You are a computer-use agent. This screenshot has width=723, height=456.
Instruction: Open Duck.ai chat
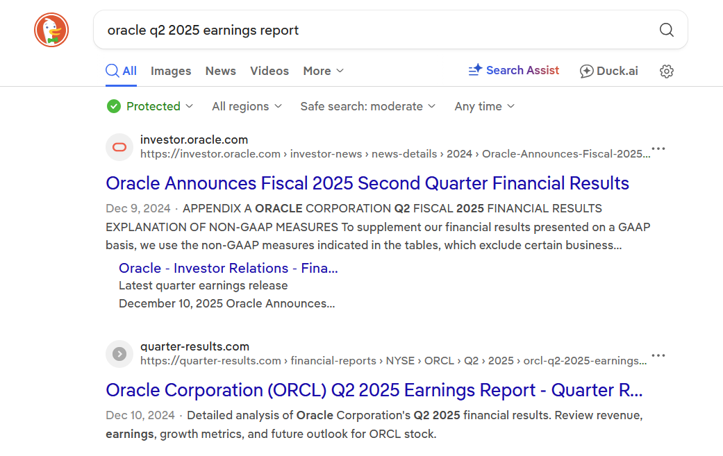608,71
